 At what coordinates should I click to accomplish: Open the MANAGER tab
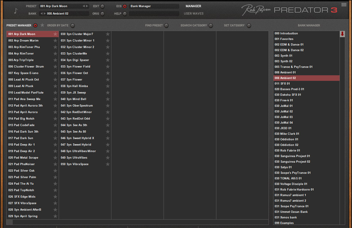click(193, 6)
